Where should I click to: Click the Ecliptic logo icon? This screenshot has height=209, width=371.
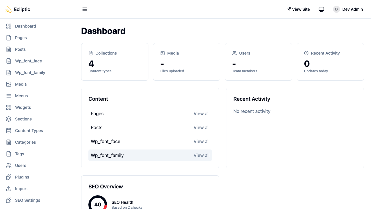(x=8, y=9)
